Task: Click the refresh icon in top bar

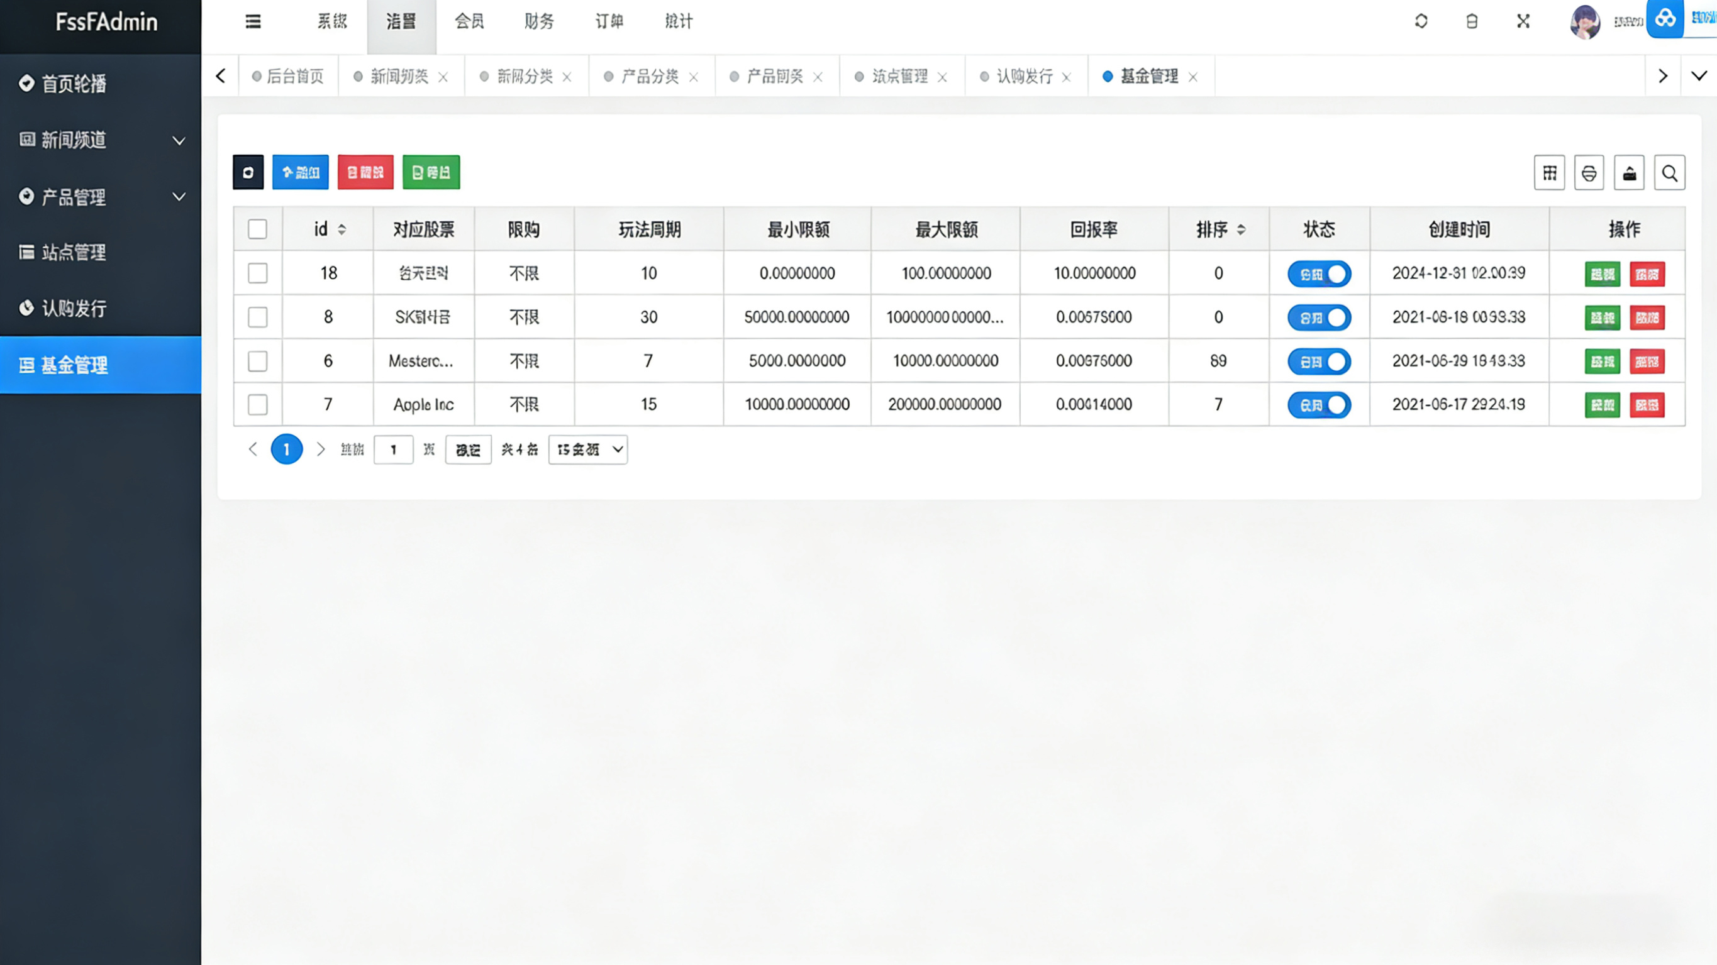Action: click(1421, 21)
